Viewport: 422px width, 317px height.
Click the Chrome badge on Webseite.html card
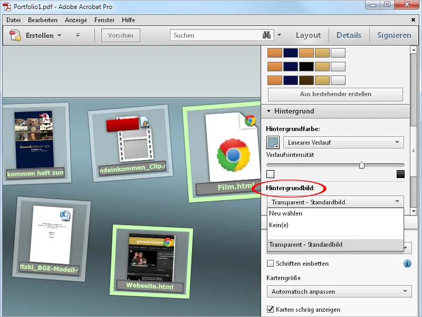(x=168, y=243)
